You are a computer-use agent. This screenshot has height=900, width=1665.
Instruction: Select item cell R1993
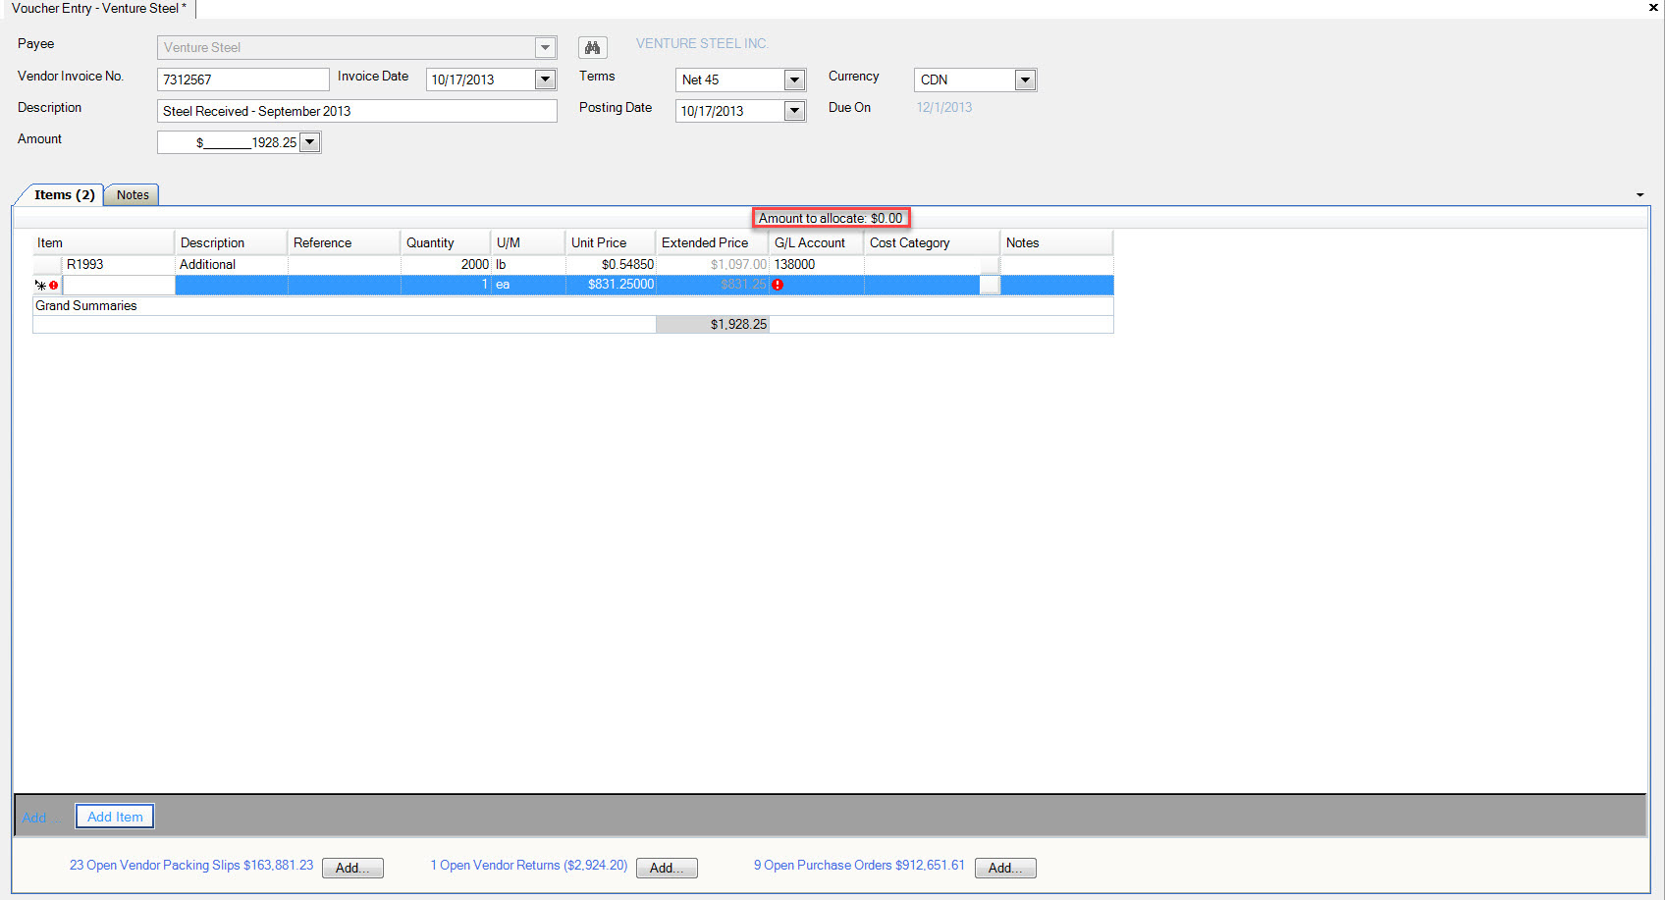tap(119, 264)
